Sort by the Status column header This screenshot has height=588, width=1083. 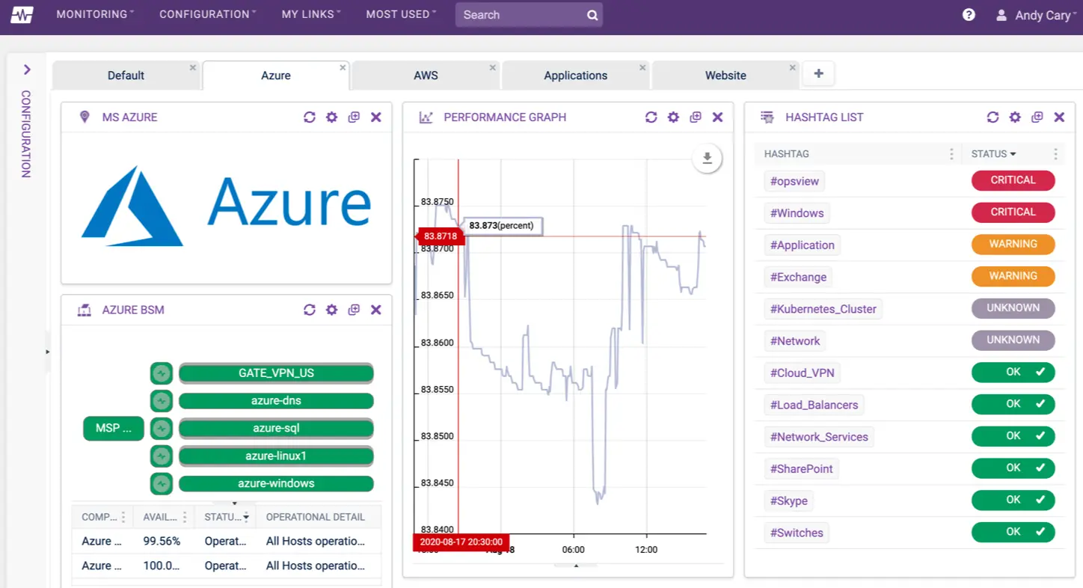pyautogui.click(x=993, y=153)
